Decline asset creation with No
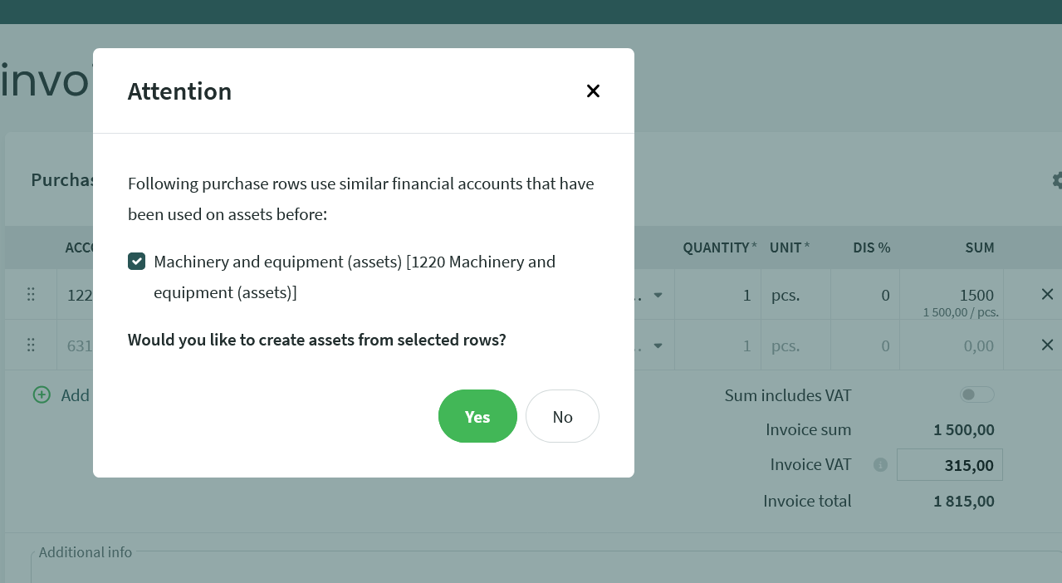 pos(562,416)
